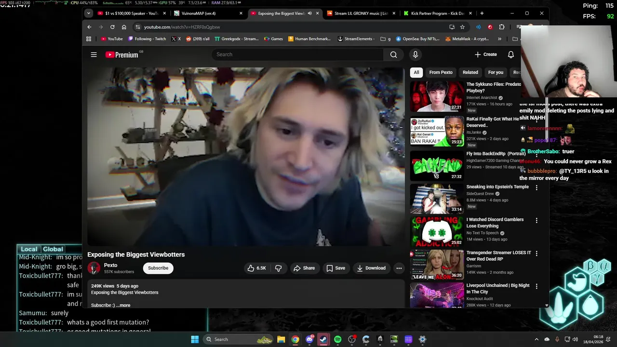Dislike the video with thumbs down
Screen dimensions: 617x347
click(x=278, y=268)
